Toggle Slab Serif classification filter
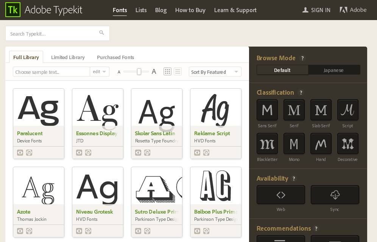Image resolution: width=377 pixels, height=242 pixels. coord(321,110)
